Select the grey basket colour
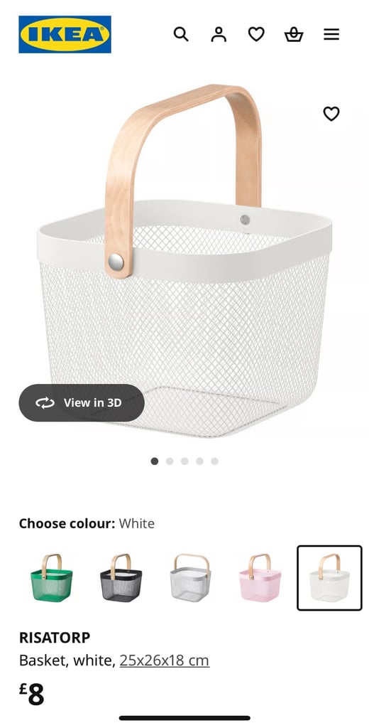Image resolution: width=369 pixels, height=728 pixels. click(190, 577)
